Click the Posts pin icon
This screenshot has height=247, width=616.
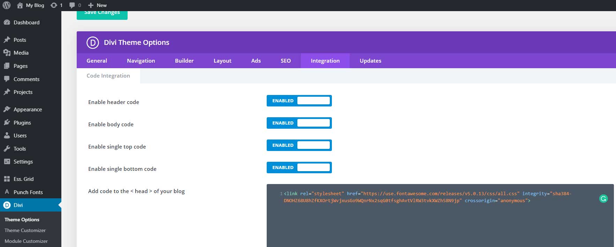7,40
